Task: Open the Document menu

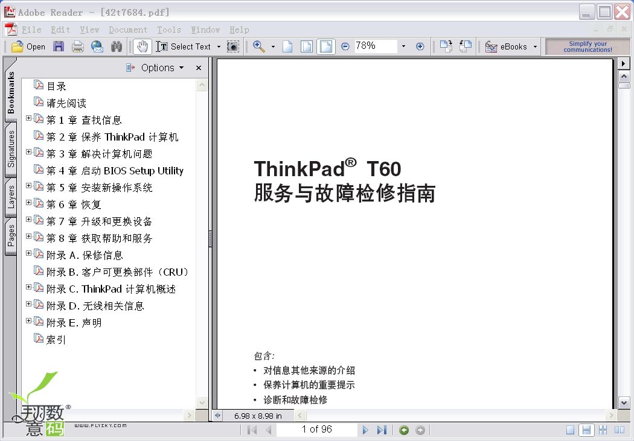Action: click(128, 30)
